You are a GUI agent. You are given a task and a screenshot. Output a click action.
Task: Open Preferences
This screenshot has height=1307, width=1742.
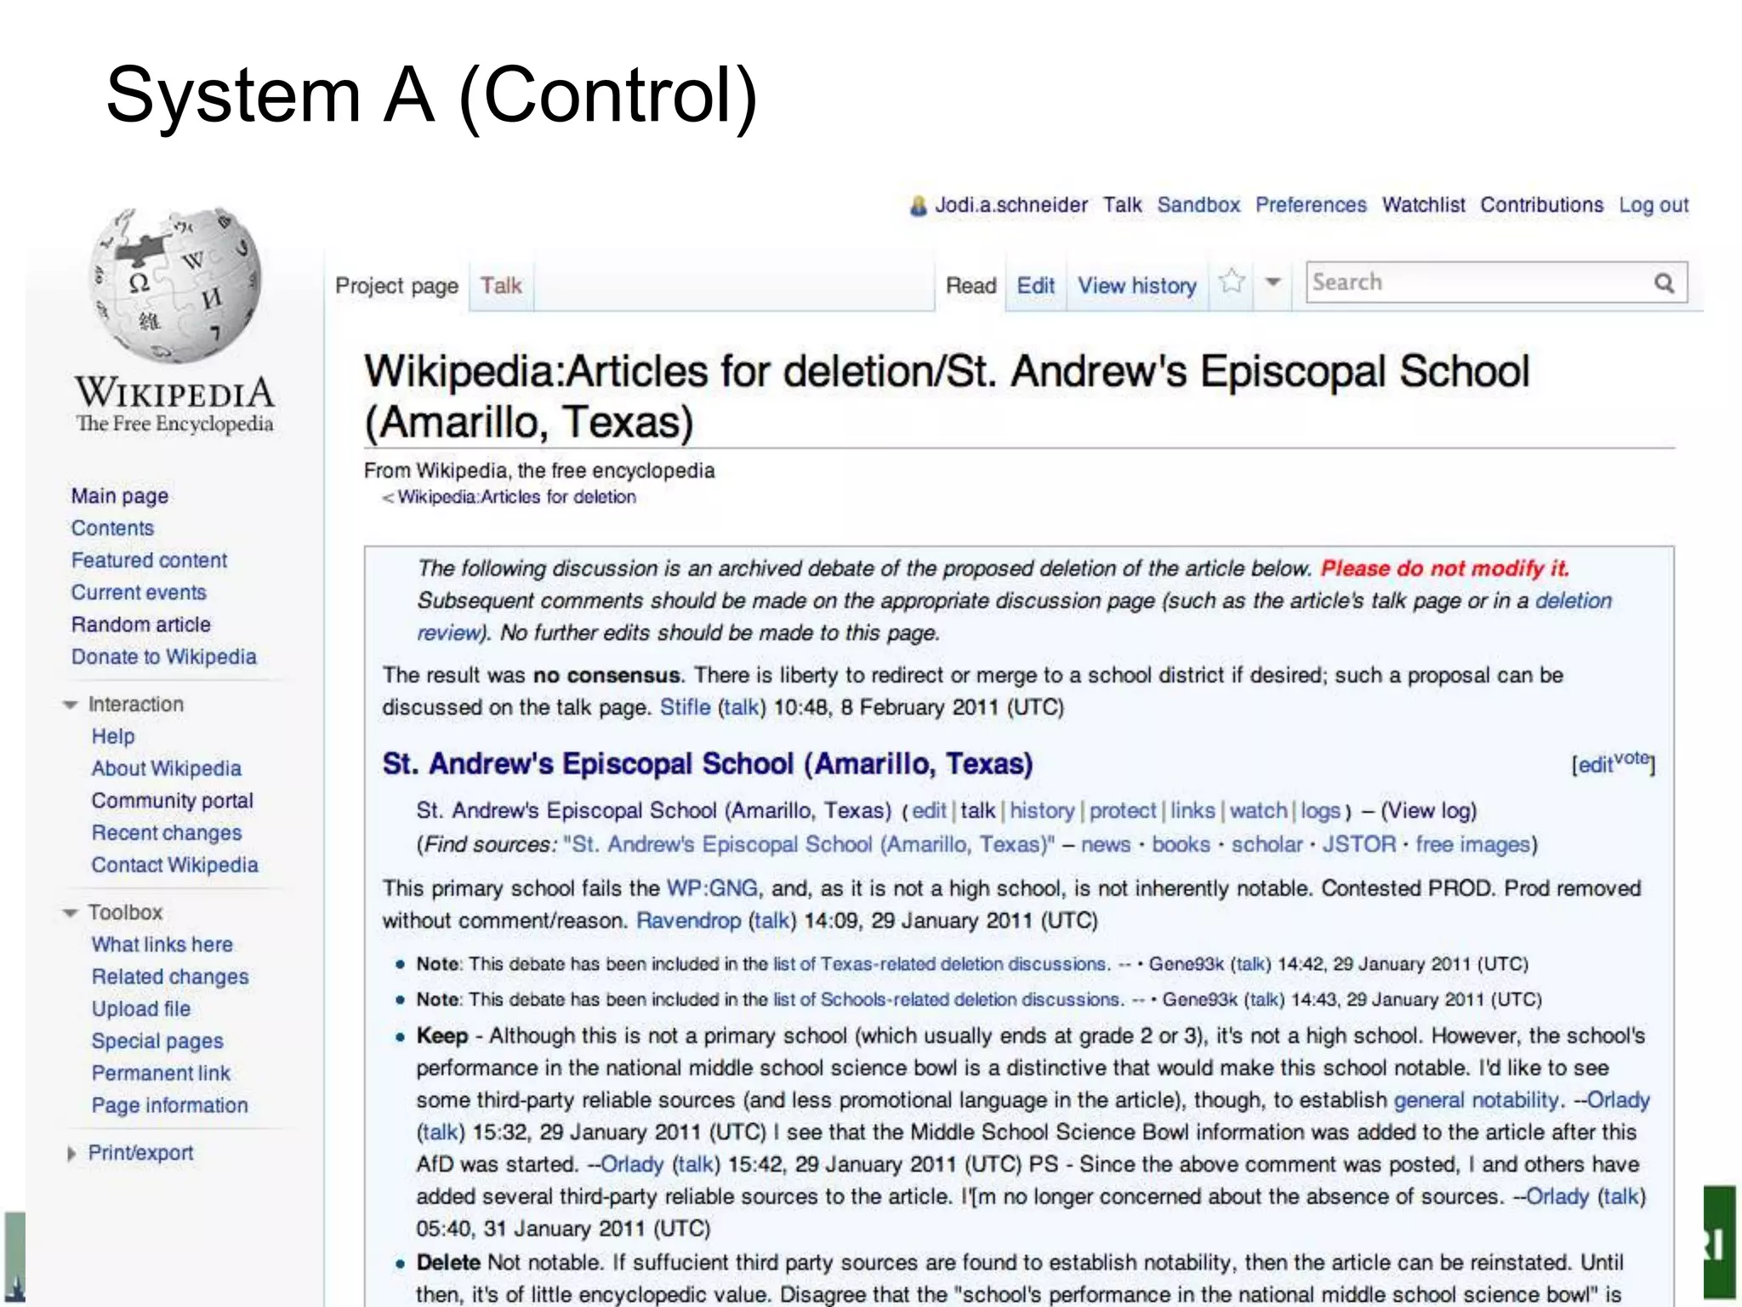point(1311,205)
